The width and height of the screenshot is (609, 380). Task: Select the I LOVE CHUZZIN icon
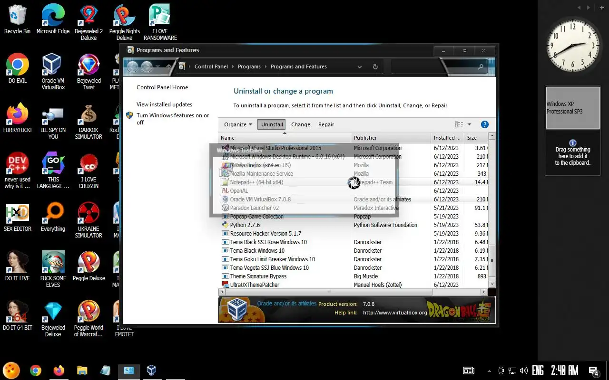(x=88, y=171)
